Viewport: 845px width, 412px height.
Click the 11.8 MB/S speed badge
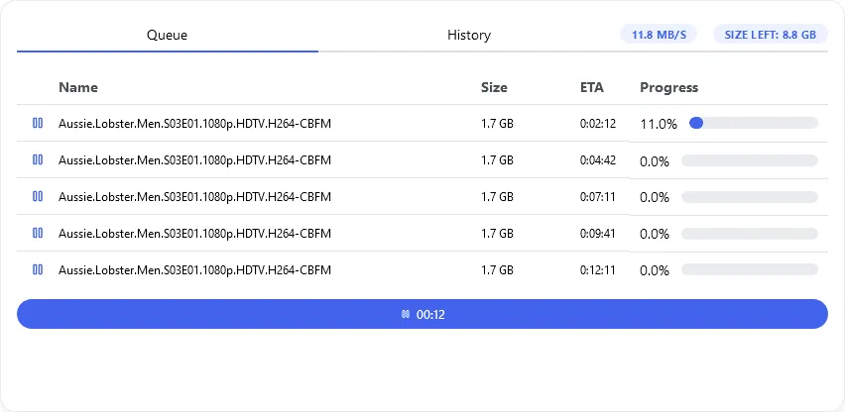[659, 35]
